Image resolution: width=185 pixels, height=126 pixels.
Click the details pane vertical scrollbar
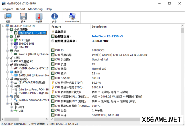tap(182, 71)
